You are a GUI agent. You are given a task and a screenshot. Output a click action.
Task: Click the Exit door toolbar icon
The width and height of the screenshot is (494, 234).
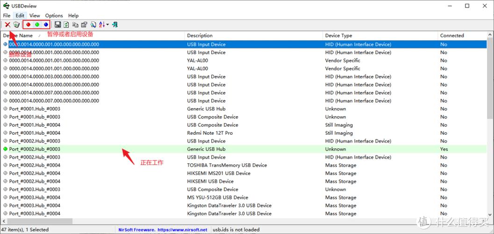click(x=115, y=25)
